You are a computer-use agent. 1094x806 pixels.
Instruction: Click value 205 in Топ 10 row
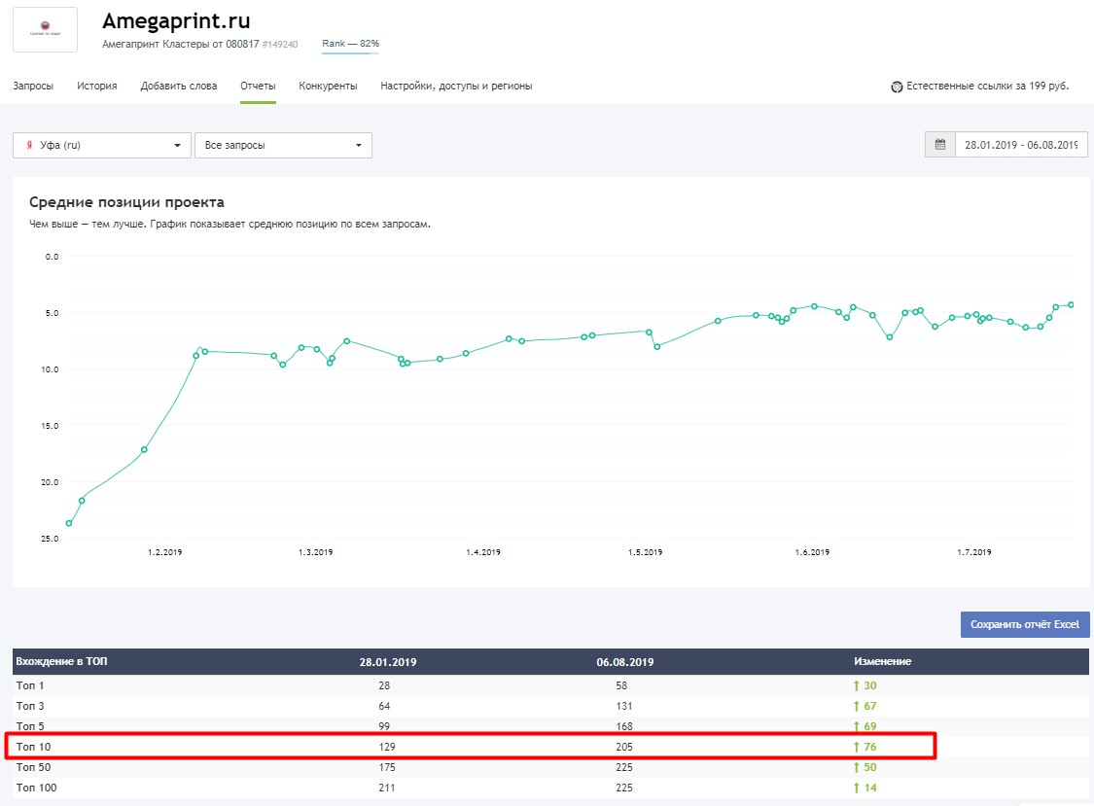click(623, 747)
